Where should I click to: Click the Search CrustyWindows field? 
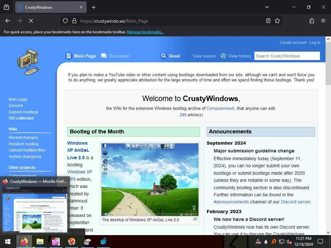pos(287,56)
